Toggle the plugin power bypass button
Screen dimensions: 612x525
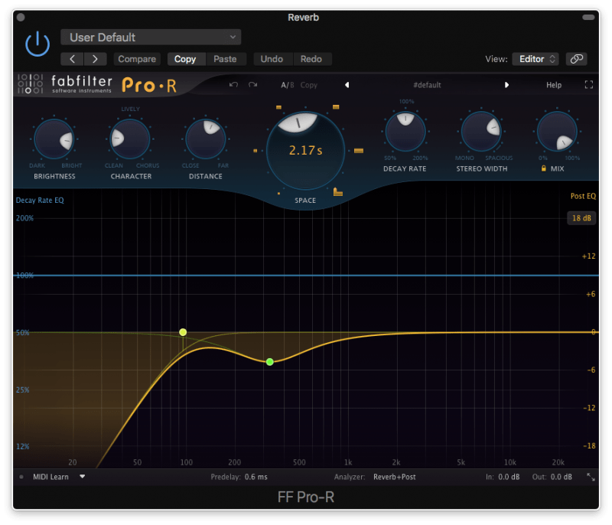coord(37,44)
